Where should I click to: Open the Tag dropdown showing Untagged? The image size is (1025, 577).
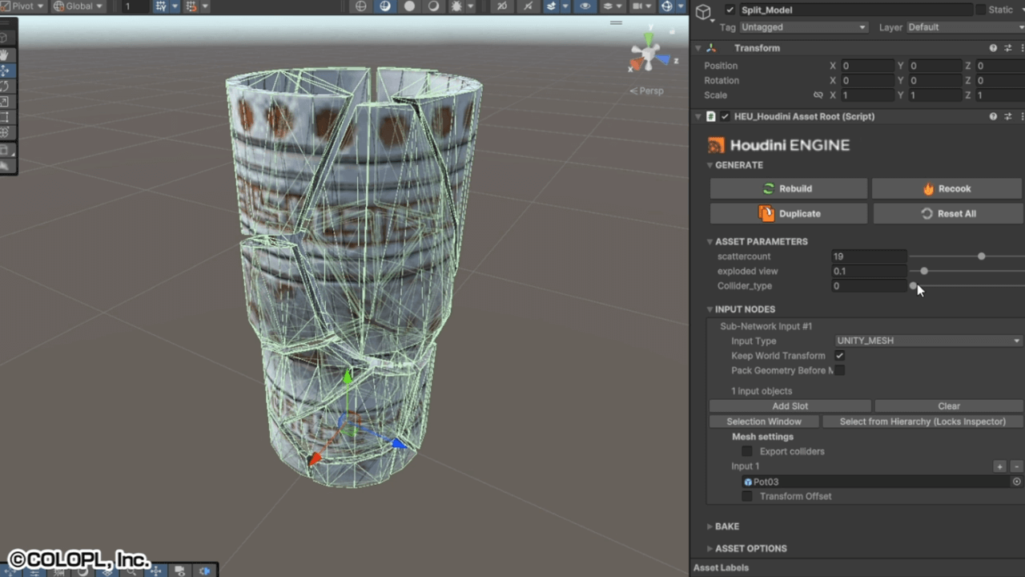(803, 27)
